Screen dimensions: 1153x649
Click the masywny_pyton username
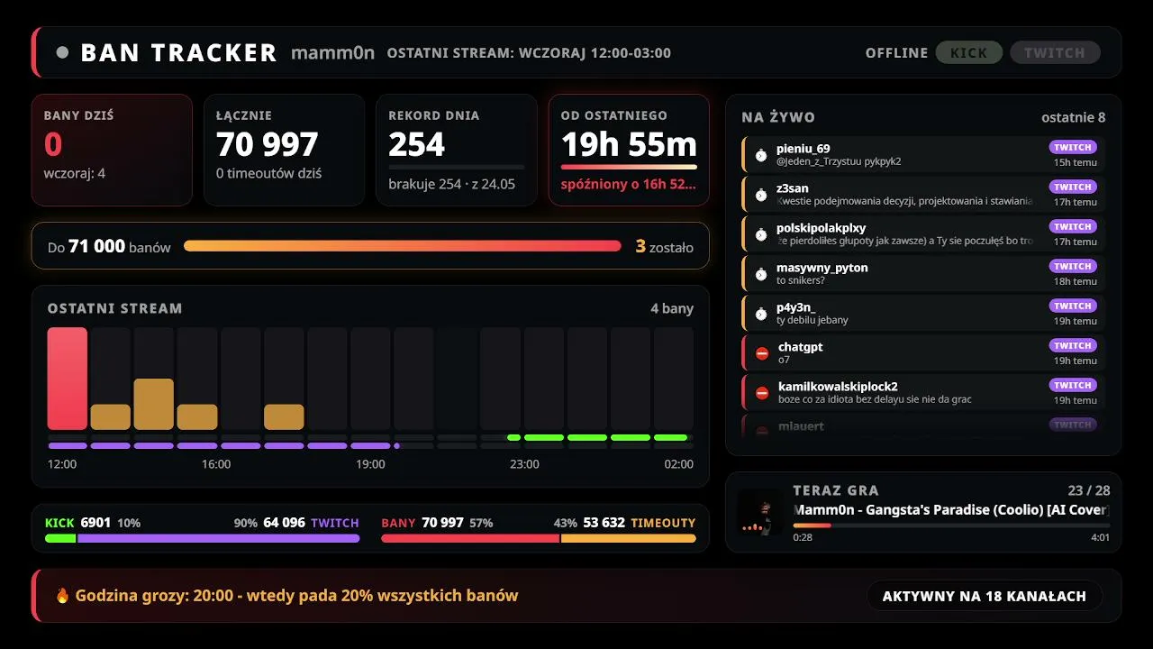(822, 268)
